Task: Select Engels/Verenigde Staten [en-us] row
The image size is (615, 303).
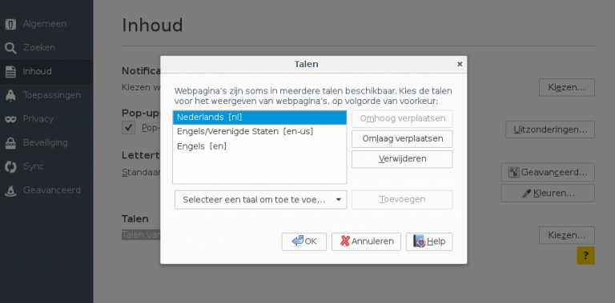Action: (x=259, y=132)
